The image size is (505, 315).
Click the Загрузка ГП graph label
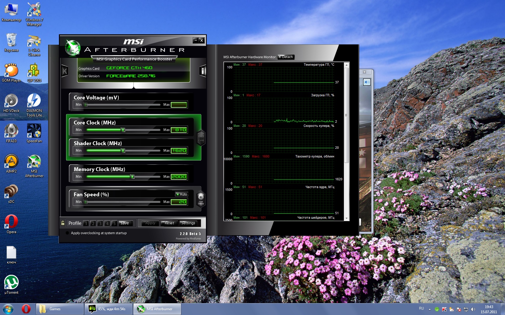pyautogui.click(x=323, y=95)
